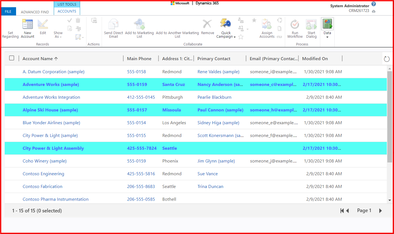Screen dimensions: 394x234
Task: Click the Run Workflow icon
Action: pos(295,24)
